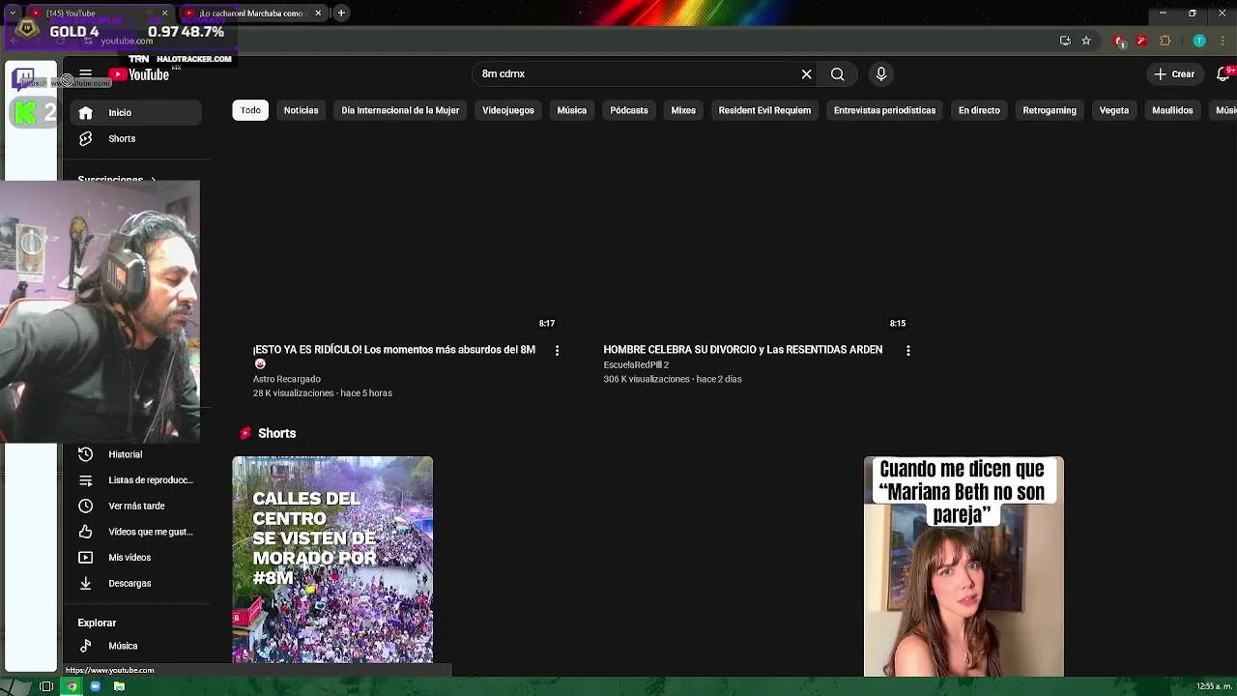Viewport: 1237px width, 696px height.
Task: Select the Todo filter chip
Action: coord(250,110)
